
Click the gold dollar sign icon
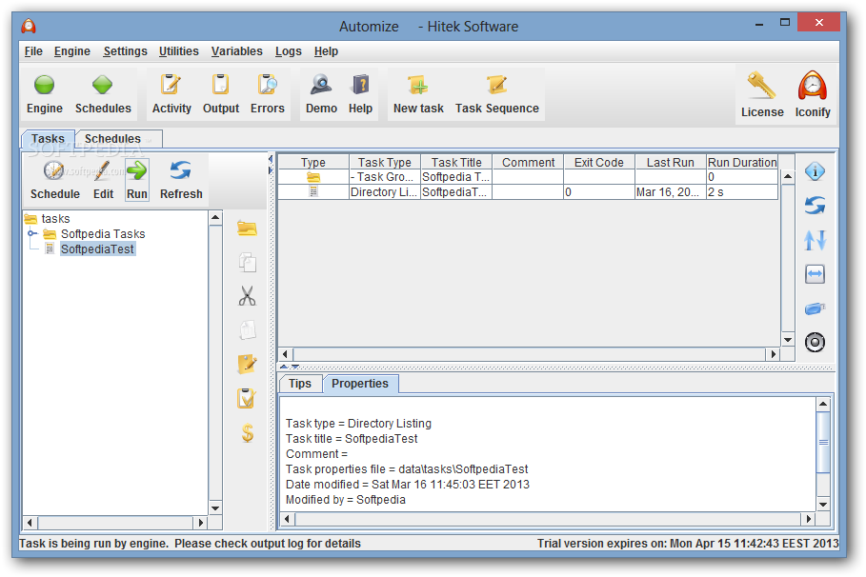pyautogui.click(x=248, y=433)
